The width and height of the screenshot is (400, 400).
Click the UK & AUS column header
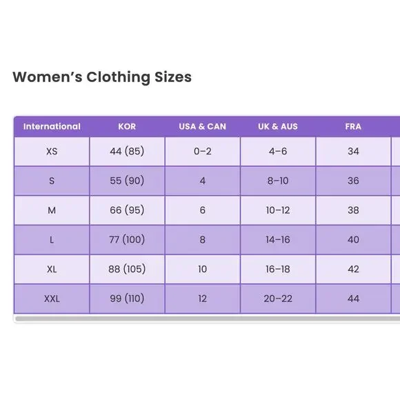point(278,126)
